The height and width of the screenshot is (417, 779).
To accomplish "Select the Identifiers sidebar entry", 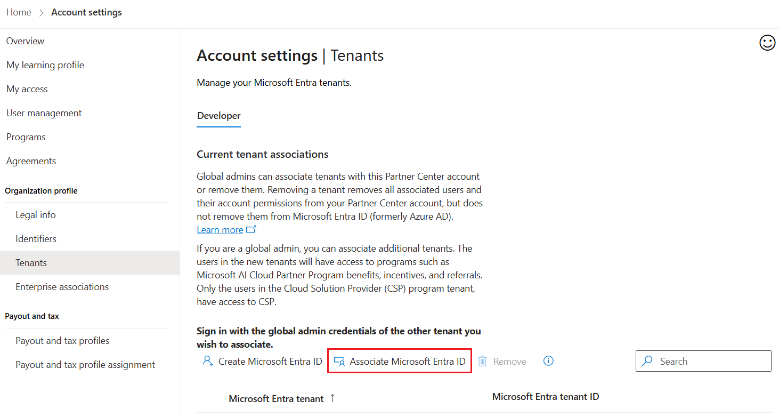I will tap(36, 238).
